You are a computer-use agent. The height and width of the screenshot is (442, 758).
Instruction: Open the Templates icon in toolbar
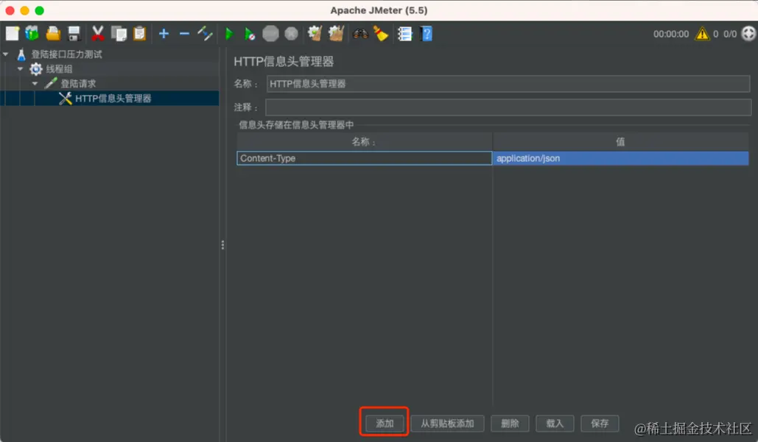tap(32, 33)
